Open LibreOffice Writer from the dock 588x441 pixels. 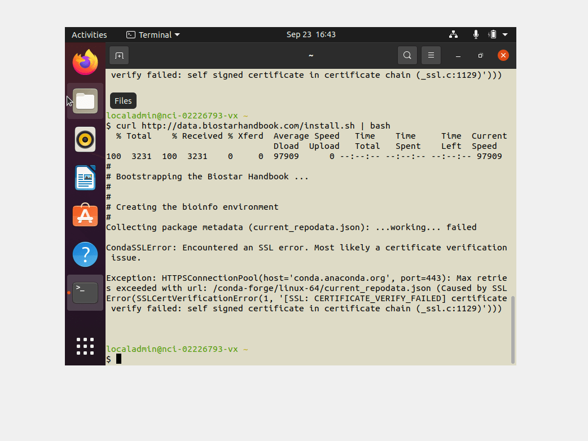85,177
